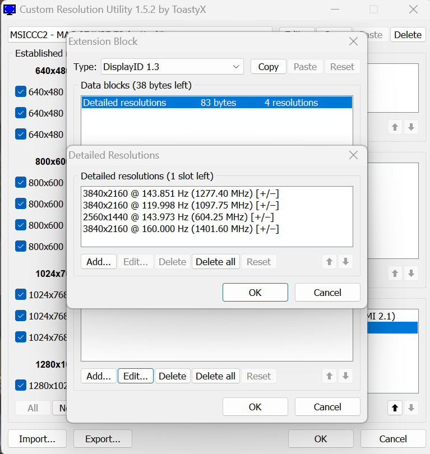Click the CRU monitor icon in title bar

10,10
